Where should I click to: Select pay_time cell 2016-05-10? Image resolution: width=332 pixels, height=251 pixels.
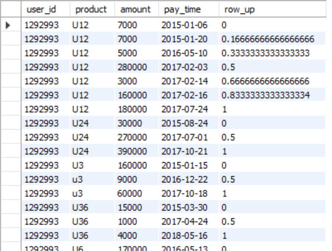coord(188,53)
